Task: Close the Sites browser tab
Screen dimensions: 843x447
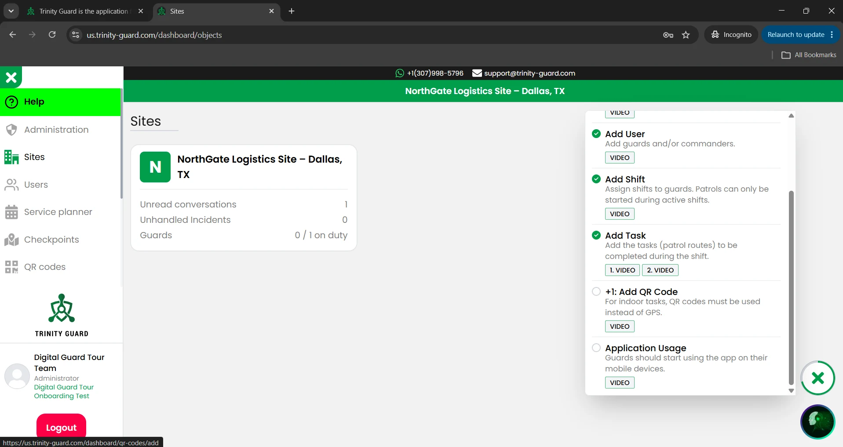Action: 271,11
